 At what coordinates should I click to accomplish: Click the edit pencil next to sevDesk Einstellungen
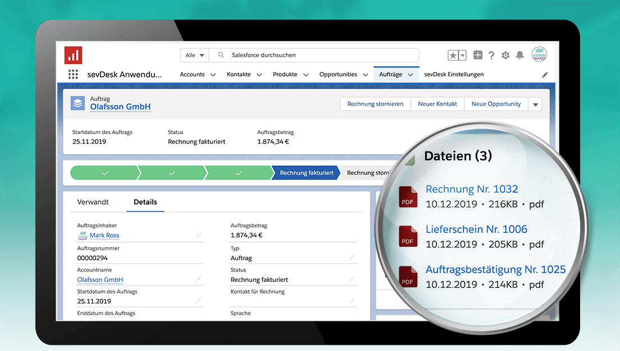pos(544,74)
